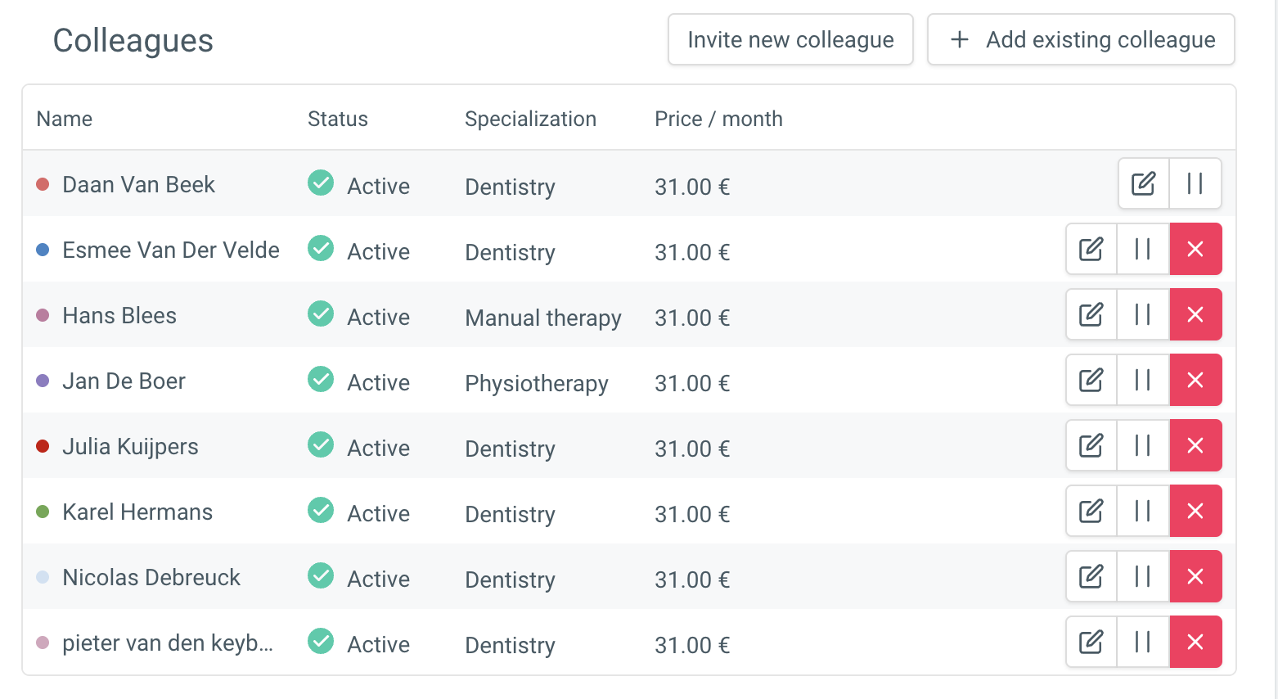
Task: Pause Jan De Boer's account
Action: (1143, 380)
